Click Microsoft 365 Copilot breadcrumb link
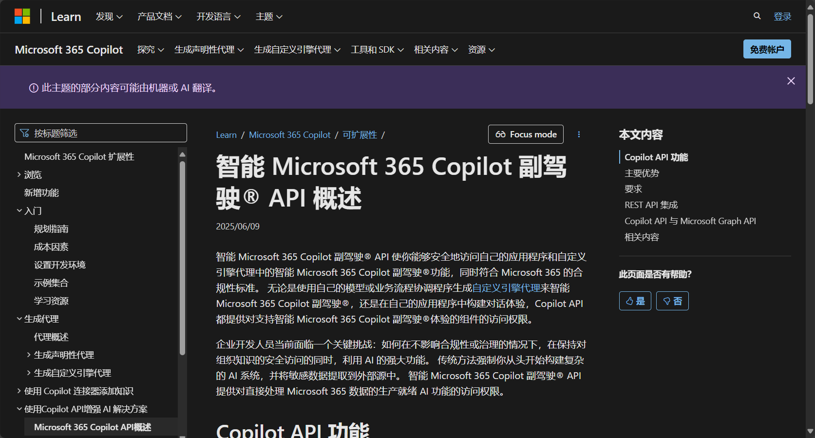Screen dimensions: 815x438 289,135
